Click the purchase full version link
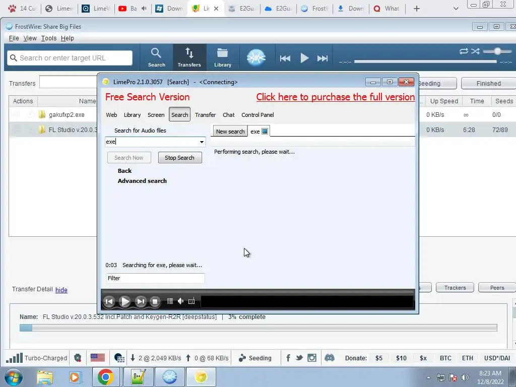516x387 pixels. (335, 97)
